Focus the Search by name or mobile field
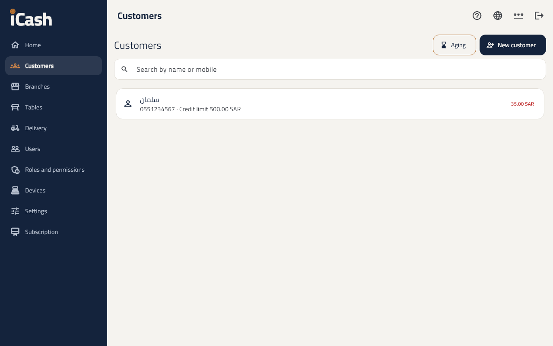This screenshot has height=346, width=553. tap(330, 69)
